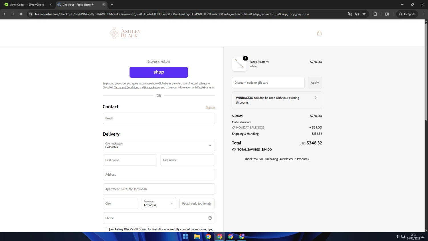This screenshot has width=428, height=241.
Task: Click the Apply discount button
Action: pyautogui.click(x=315, y=83)
